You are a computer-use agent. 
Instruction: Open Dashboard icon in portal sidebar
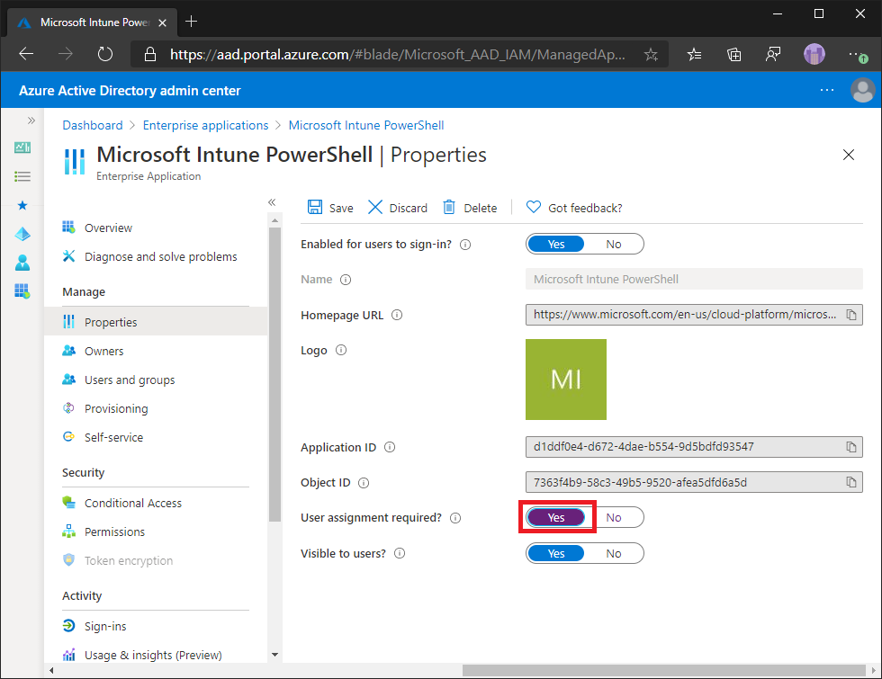(x=22, y=147)
